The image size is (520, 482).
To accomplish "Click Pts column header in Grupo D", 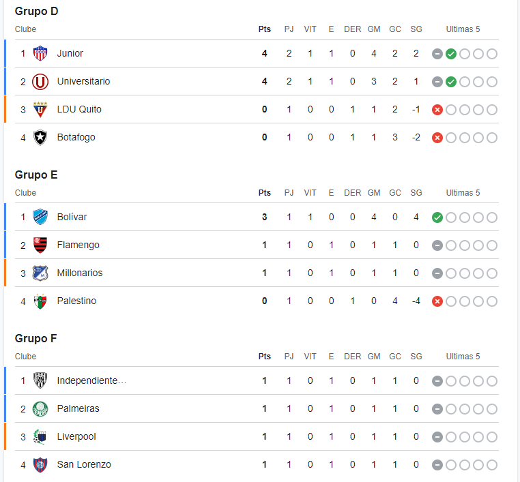I will tap(265, 29).
